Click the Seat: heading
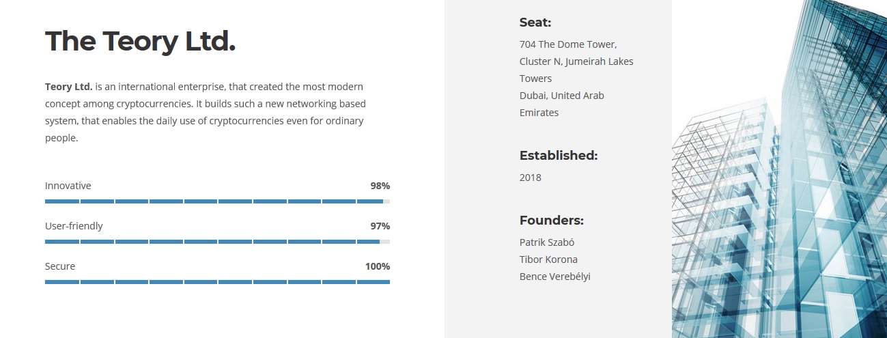This screenshot has width=887, height=338. 535,23
